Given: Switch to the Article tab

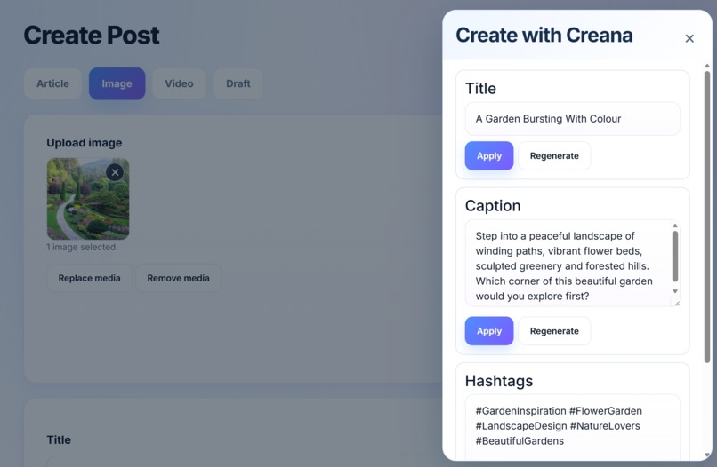Looking at the screenshot, I should click(x=53, y=83).
